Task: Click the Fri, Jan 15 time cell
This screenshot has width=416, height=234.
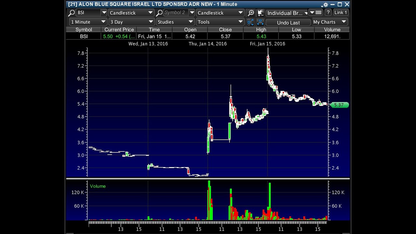Action: (154, 36)
